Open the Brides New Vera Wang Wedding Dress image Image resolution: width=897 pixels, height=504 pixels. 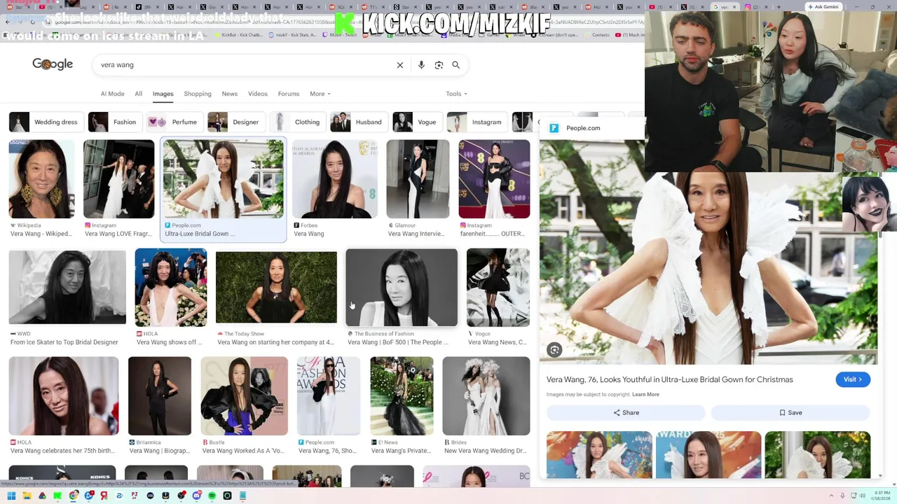486,396
